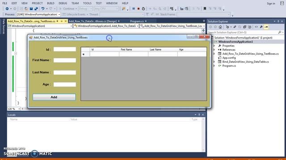Open the DEBUG menu

(63, 3)
